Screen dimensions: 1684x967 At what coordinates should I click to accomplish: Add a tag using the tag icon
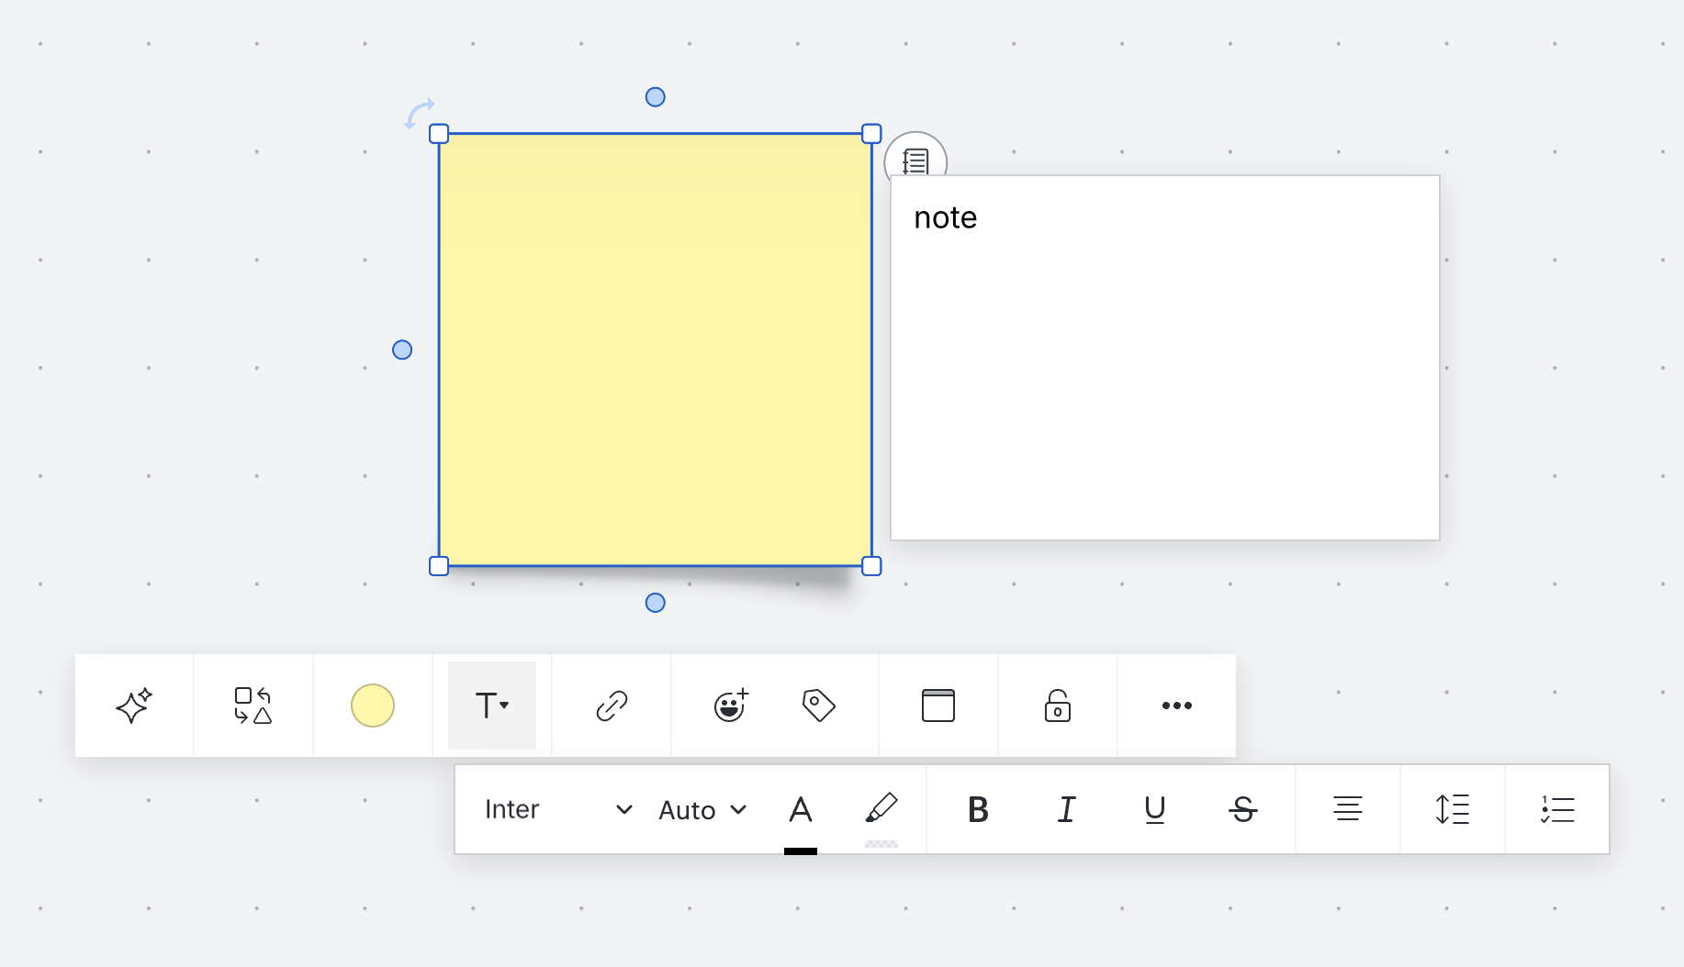click(818, 706)
